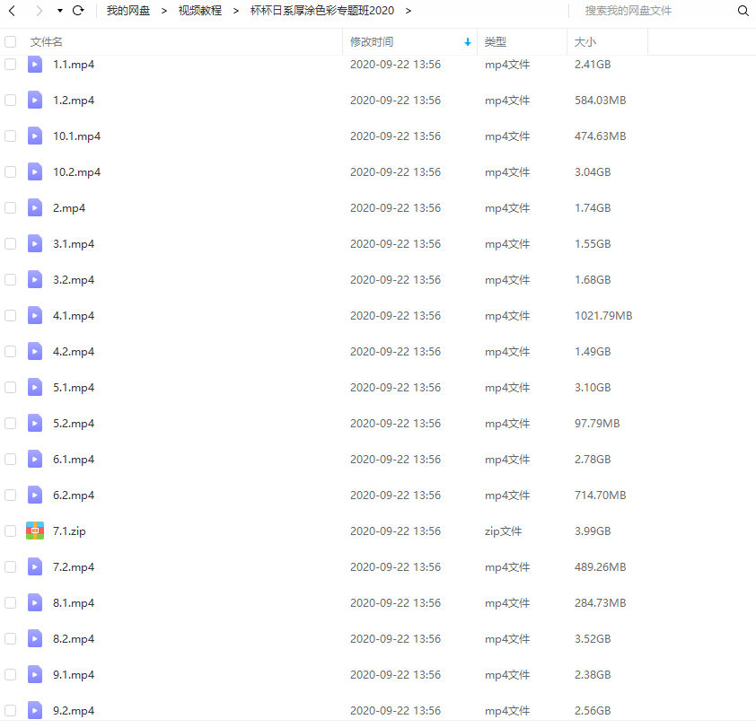Click the zip文件 type cell

503,531
